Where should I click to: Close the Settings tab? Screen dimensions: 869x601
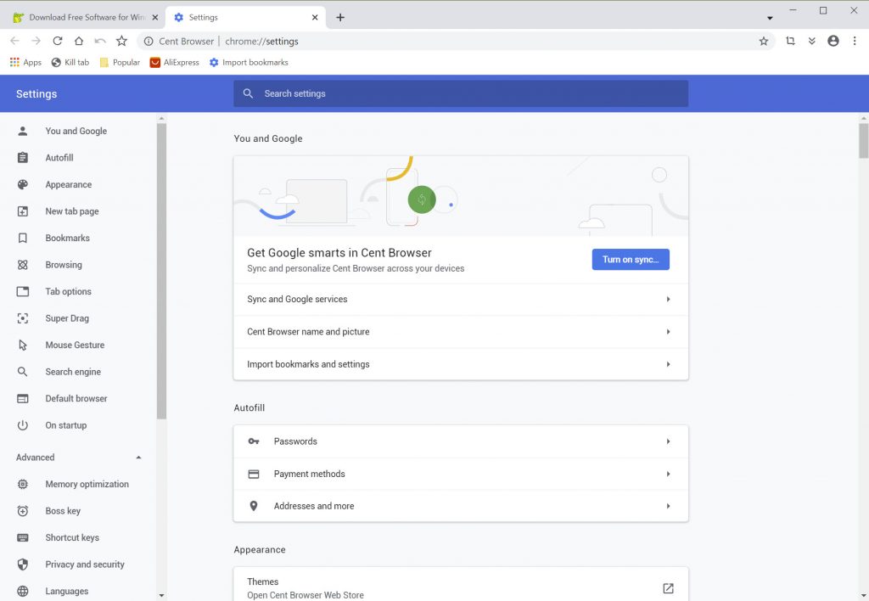click(x=315, y=17)
